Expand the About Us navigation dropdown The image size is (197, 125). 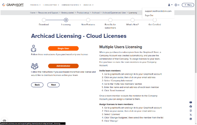pos(89,5)
